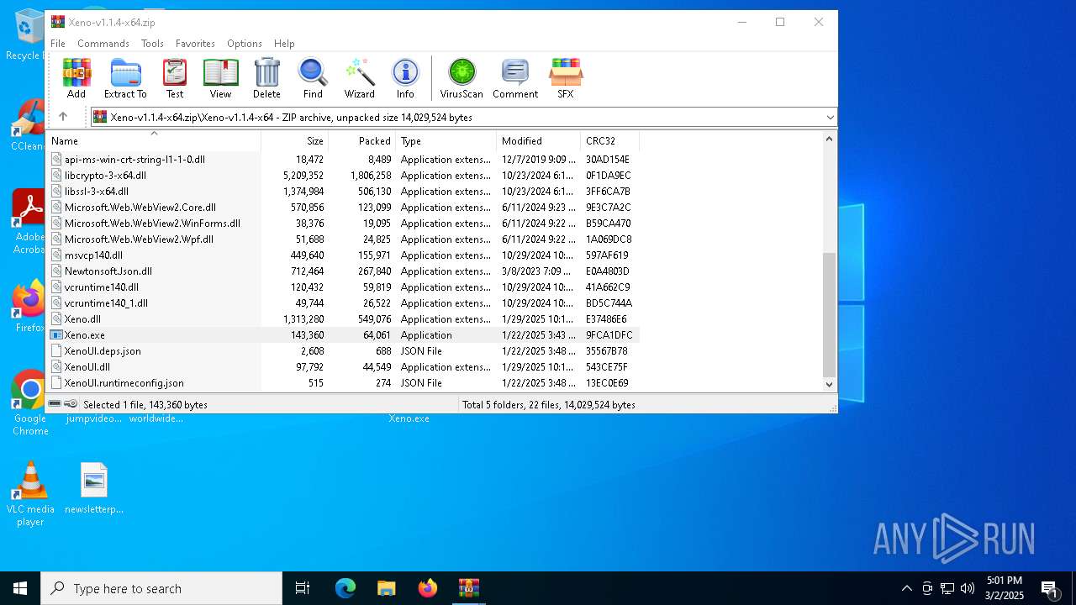Image resolution: width=1076 pixels, height=605 pixels.
Task: Select libssl-3-x64.dll file
Action: click(343, 191)
